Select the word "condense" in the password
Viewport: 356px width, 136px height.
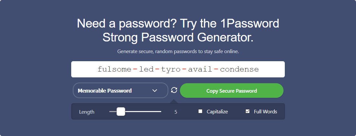tap(239, 69)
